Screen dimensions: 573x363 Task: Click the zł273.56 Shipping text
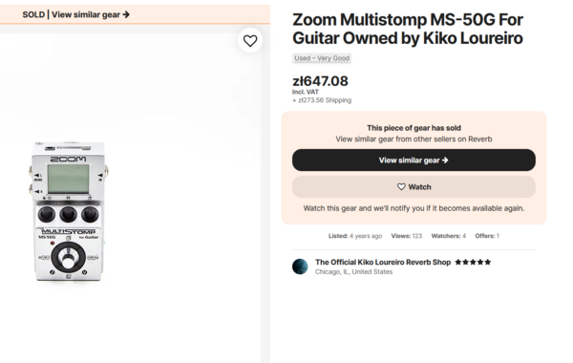point(322,100)
